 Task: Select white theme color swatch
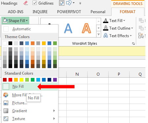(x=5, y=43)
